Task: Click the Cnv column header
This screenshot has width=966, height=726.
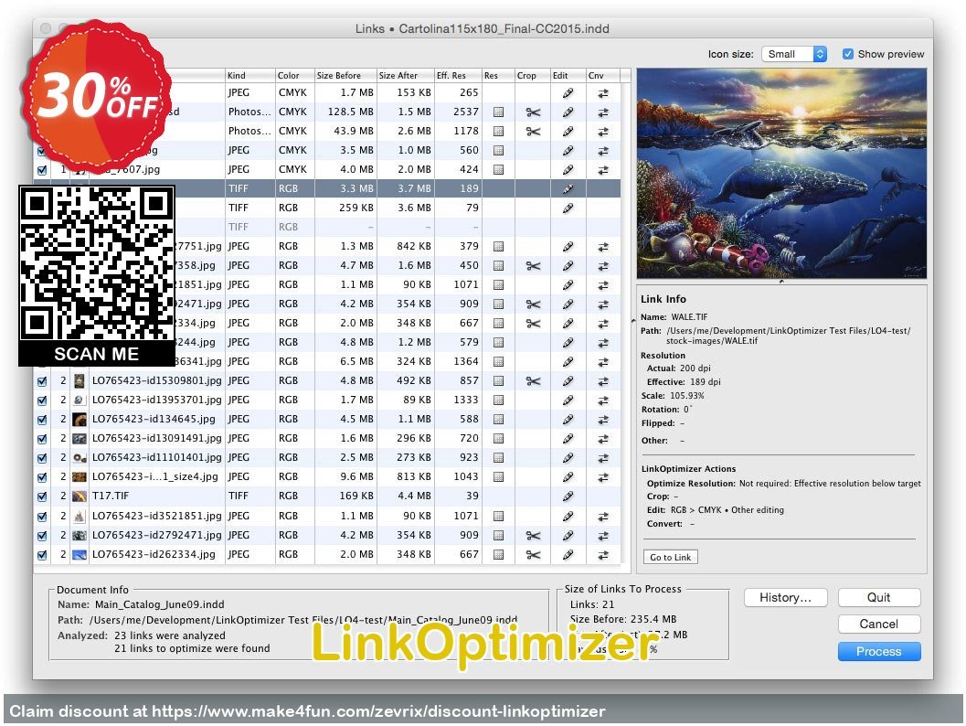Action: (602, 75)
